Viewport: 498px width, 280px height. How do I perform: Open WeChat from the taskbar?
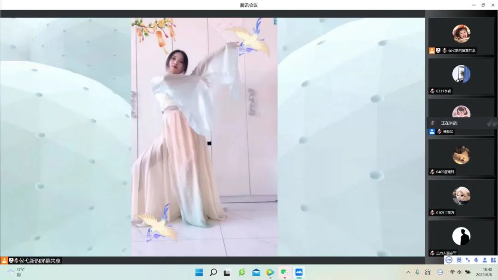[285, 272]
